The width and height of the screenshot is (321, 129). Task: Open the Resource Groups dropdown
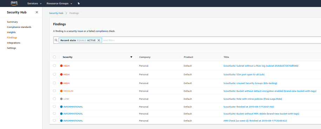pyautogui.click(x=59, y=3)
